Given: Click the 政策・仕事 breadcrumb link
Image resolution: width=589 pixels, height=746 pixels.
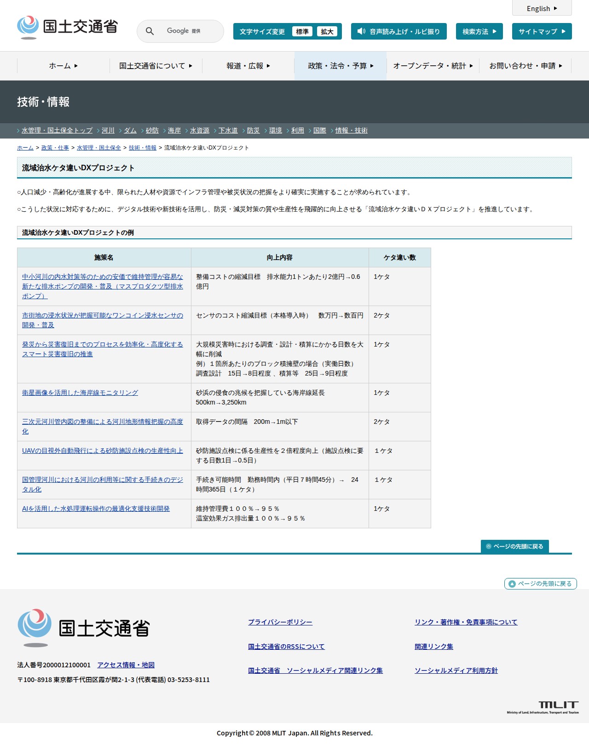Looking at the screenshot, I should 55,148.
